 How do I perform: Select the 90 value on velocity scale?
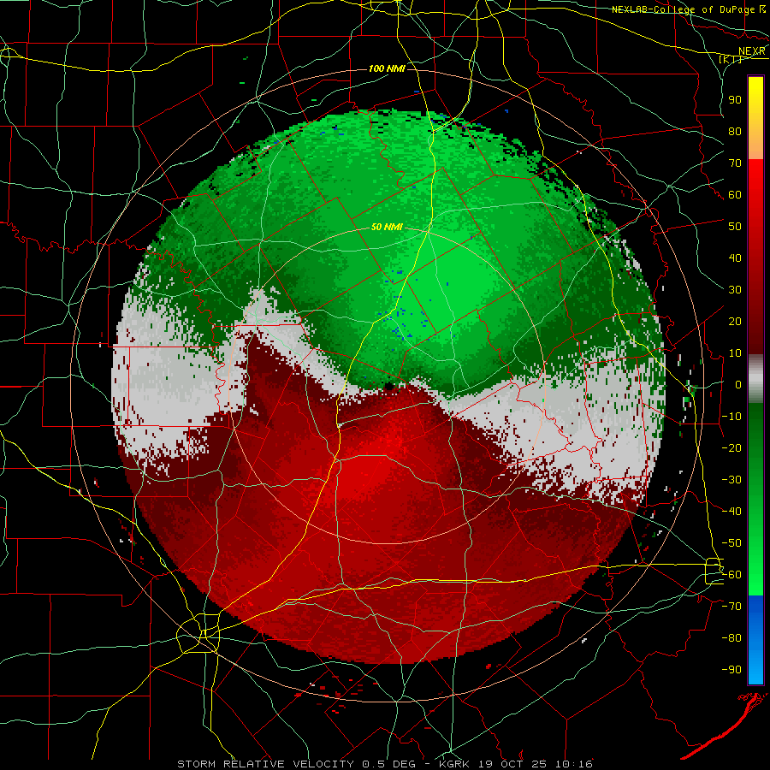tap(735, 100)
